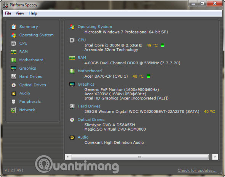The height and width of the screenshot is (177, 225).
Task: Maximize the Speccy window
Action: (202, 3)
